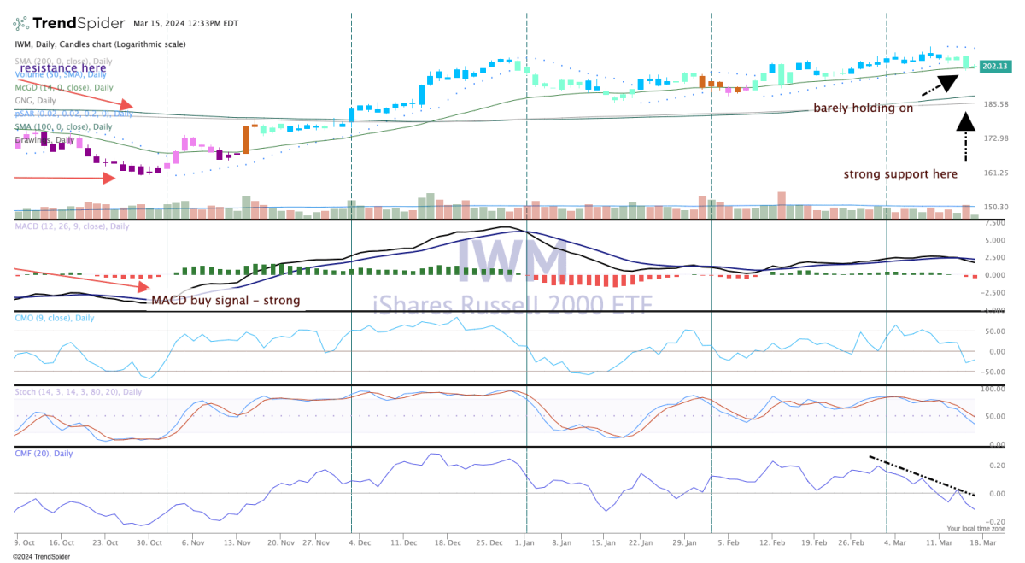This screenshot has height=563, width=1025.
Task: Click the black arrowhead above 'barely holding on'
Action: pos(946,83)
